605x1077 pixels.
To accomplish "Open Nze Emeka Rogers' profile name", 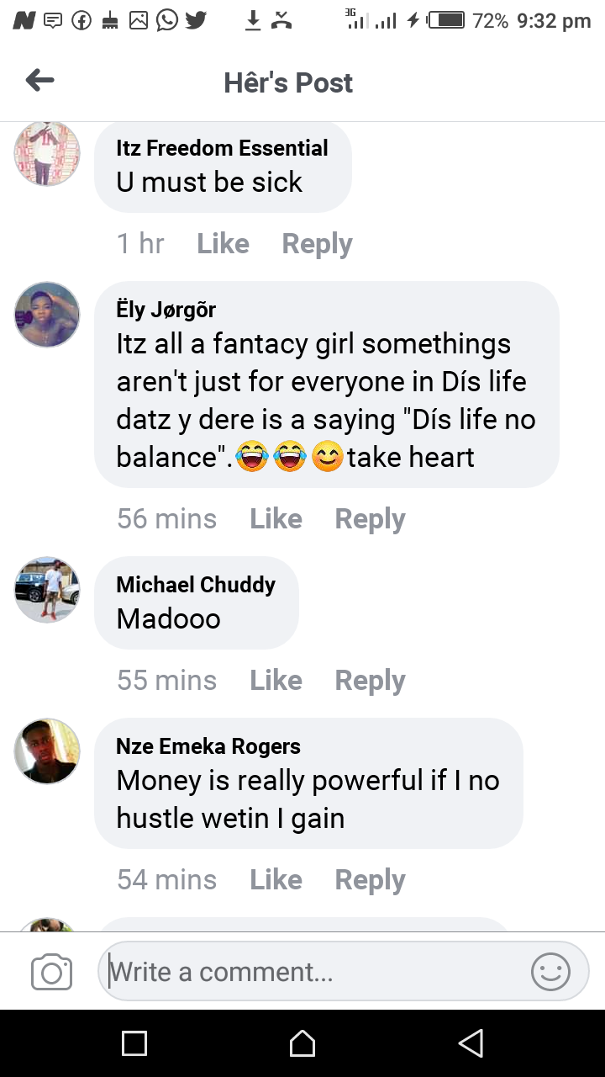I will tap(208, 746).
